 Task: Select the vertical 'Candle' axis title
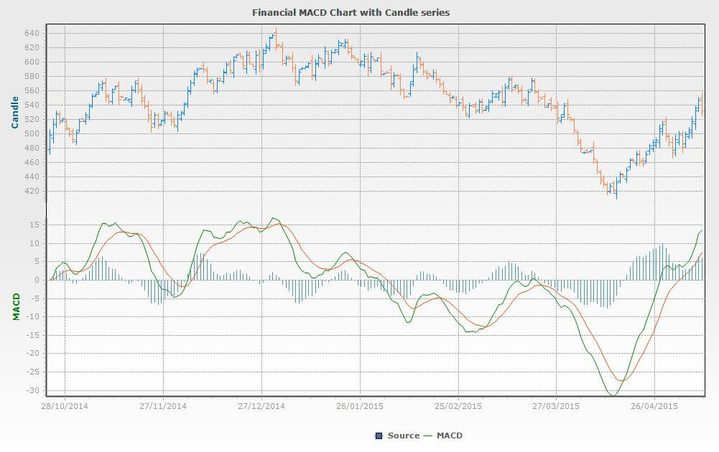[x=14, y=112]
